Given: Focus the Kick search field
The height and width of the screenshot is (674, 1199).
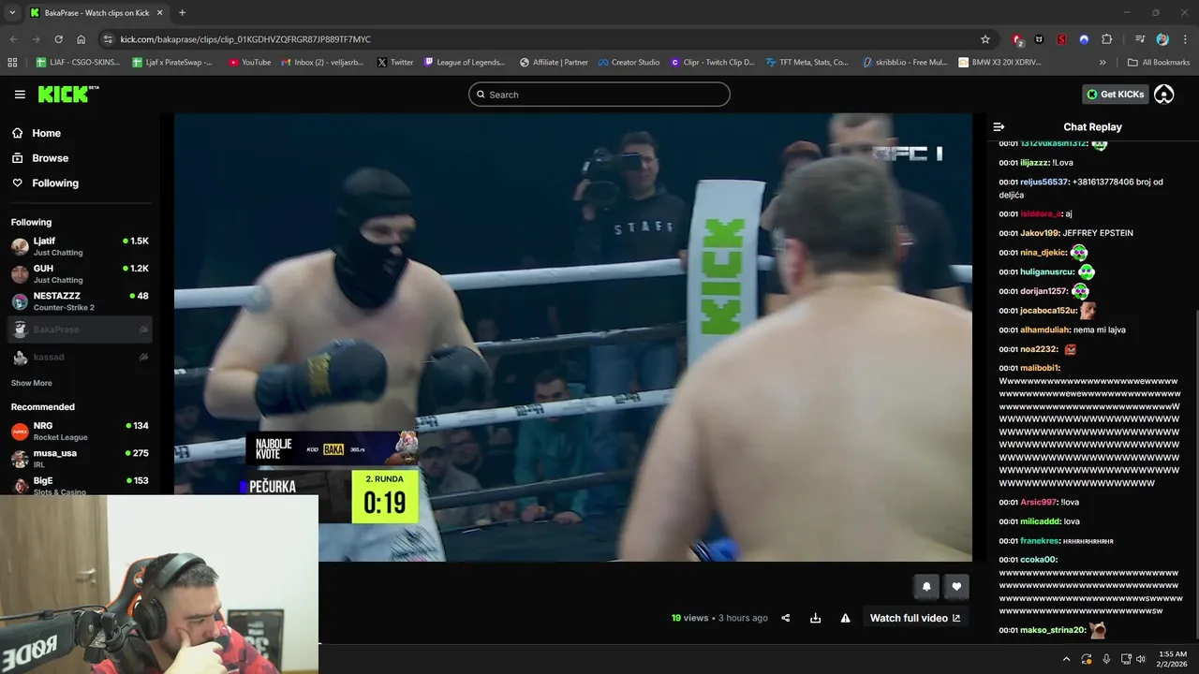Looking at the screenshot, I should [x=599, y=95].
